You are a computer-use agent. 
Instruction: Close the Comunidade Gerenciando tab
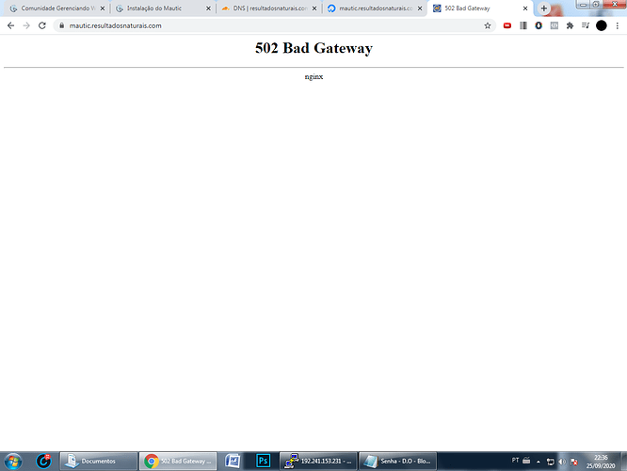tap(103, 8)
